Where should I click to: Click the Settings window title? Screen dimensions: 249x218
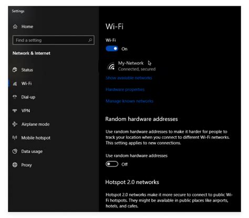(18, 11)
